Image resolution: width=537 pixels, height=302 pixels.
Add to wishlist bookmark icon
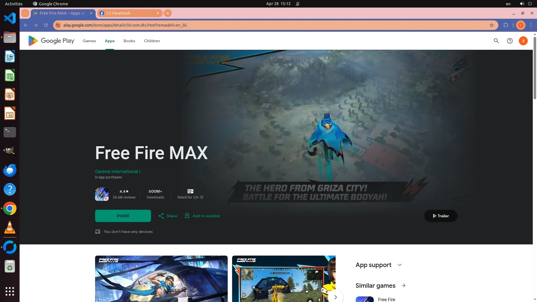tap(187, 216)
